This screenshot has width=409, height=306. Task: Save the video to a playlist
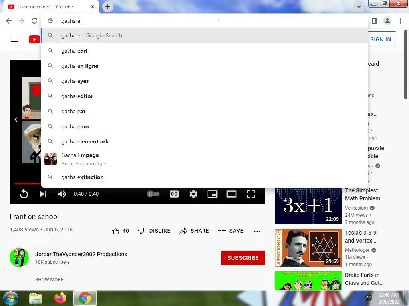pyautogui.click(x=230, y=231)
